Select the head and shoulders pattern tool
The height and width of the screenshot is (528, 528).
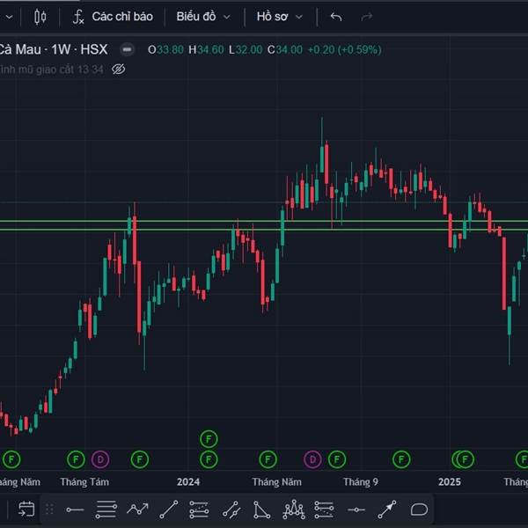(294, 510)
